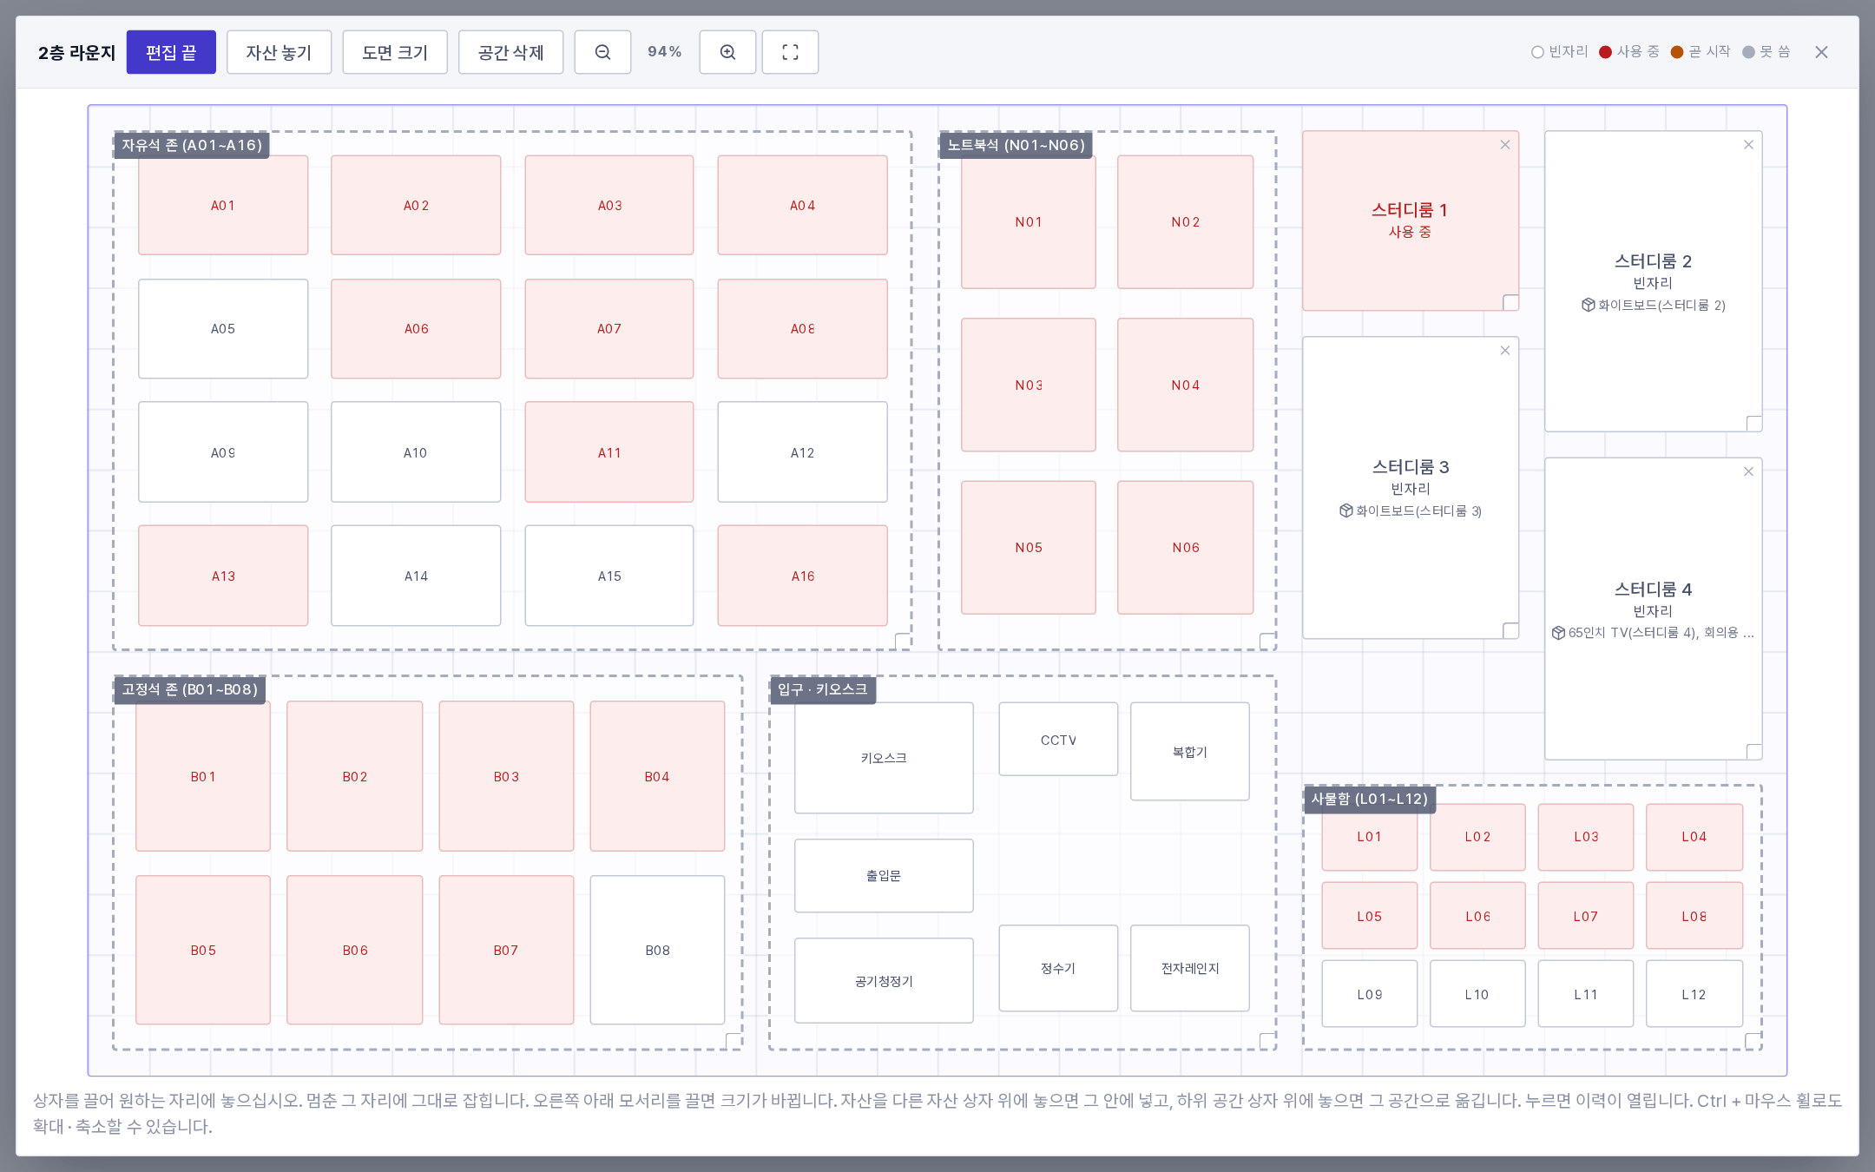
Task: Click the resize handle of 스터디룸 1
Action: click(x=1511, y=303)
